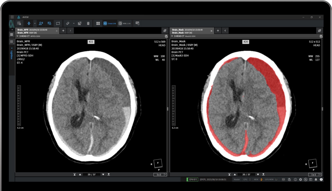This screenshot has height=191, width=332.
Task: Open the DICOM info icon in toolbar
Action: click(137, 23)
